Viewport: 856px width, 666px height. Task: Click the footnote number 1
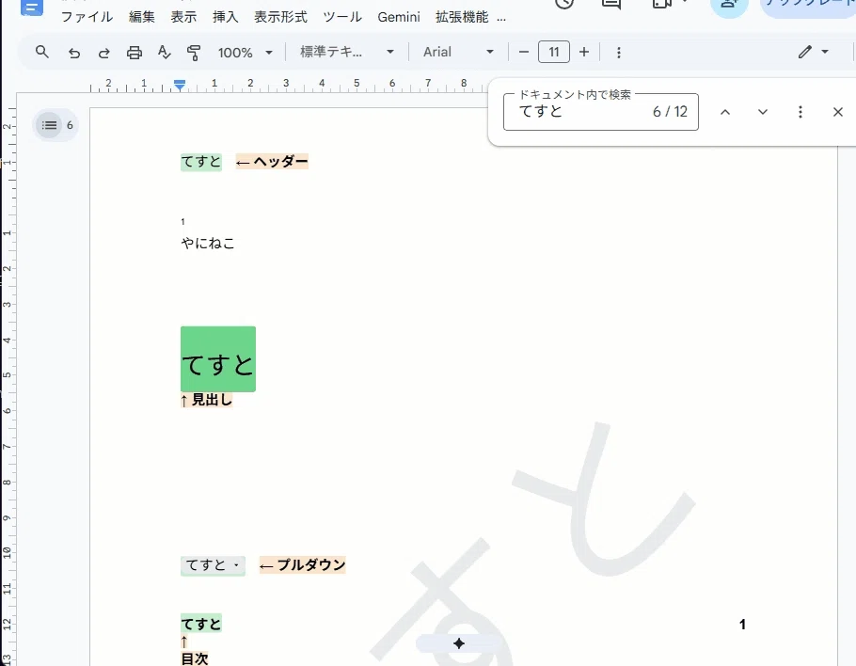(x=182, y=222)
